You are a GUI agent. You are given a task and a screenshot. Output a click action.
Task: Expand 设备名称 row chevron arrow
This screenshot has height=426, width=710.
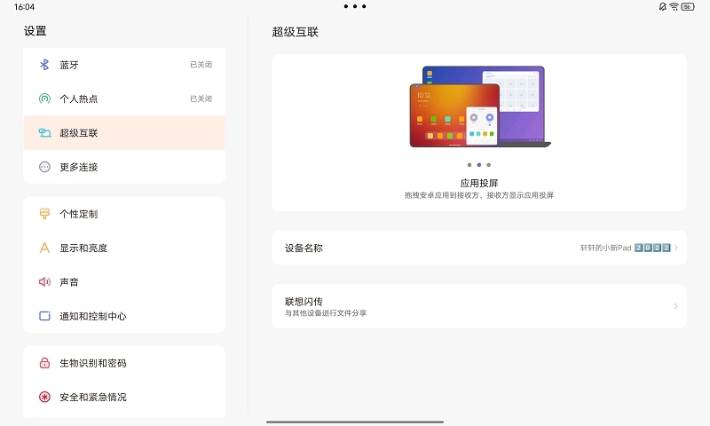[675, 248]
